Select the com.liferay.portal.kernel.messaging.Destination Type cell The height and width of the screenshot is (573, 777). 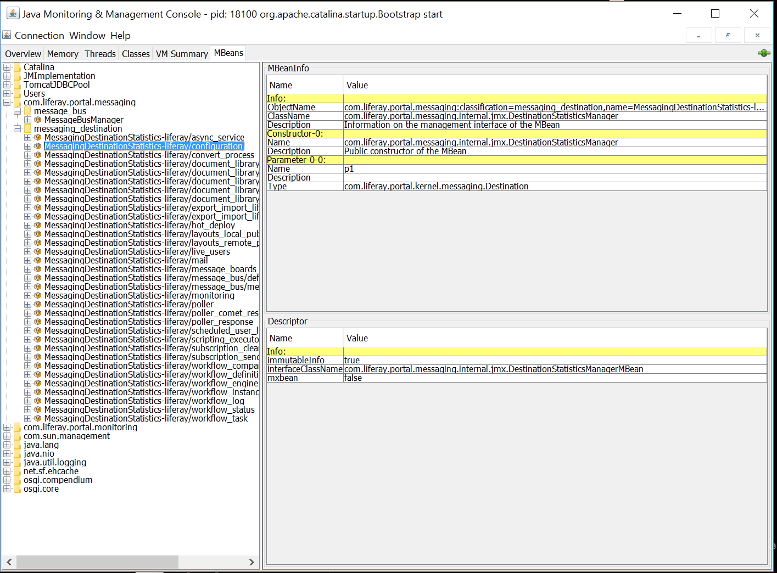coord(555,187)
